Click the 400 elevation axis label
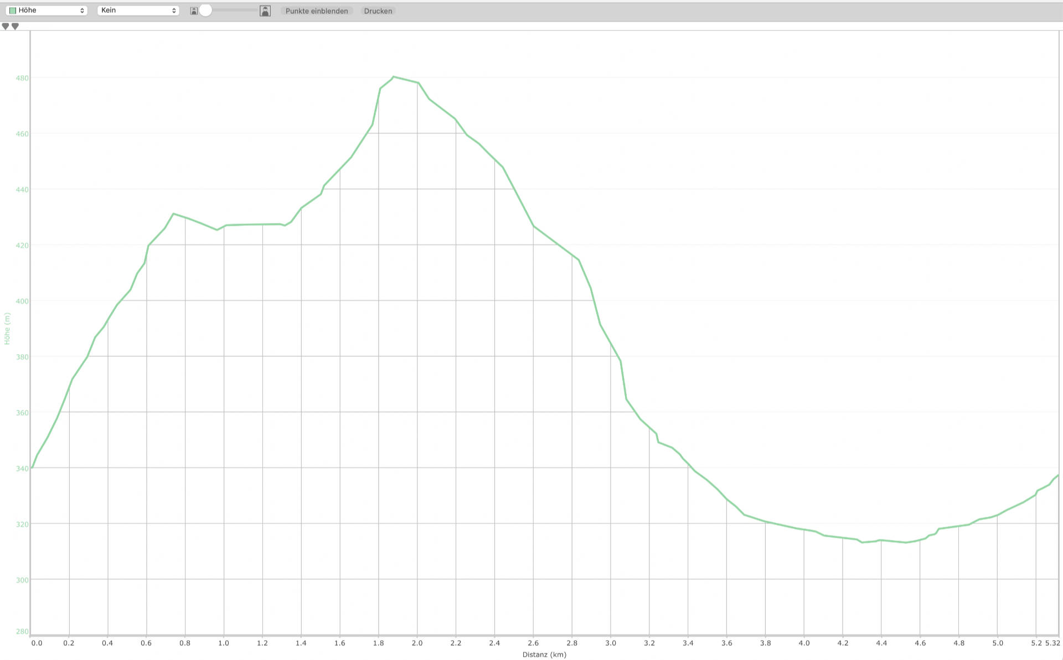Image resolution: width=1063 pixels, height=660 pixels. [x=22, y=302]
